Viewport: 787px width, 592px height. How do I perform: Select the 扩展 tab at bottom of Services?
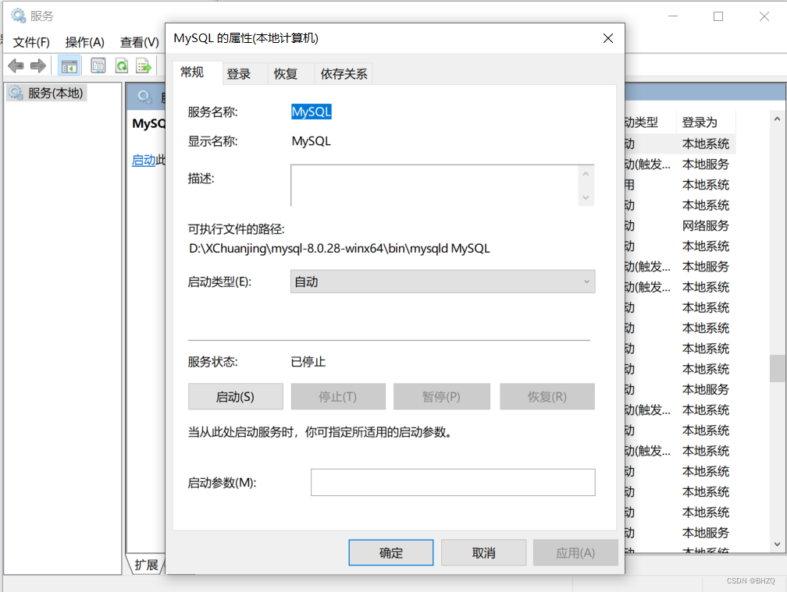pos(146,565)
